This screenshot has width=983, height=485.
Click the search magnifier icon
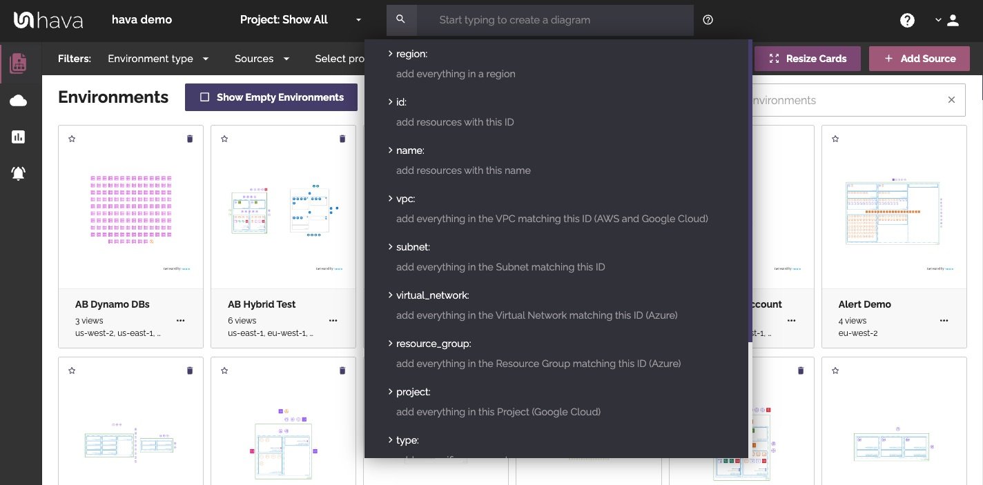coord(401,20)
